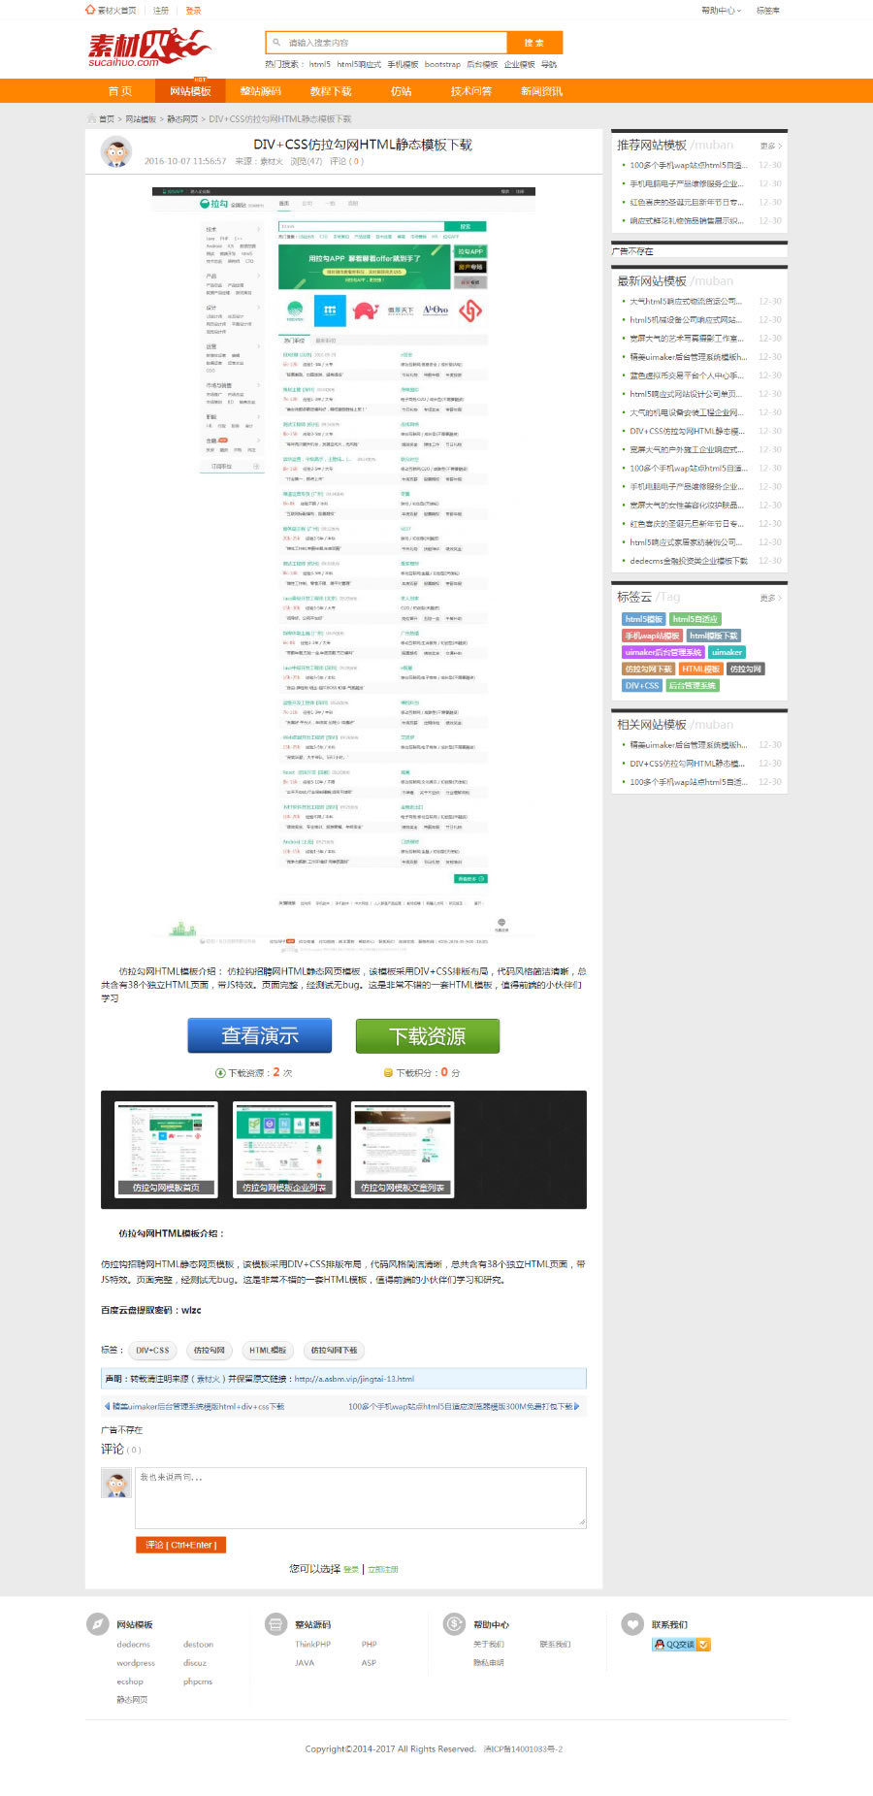
Task: Click the left arrow previous-article icon
Action: tap(107, 1406)
